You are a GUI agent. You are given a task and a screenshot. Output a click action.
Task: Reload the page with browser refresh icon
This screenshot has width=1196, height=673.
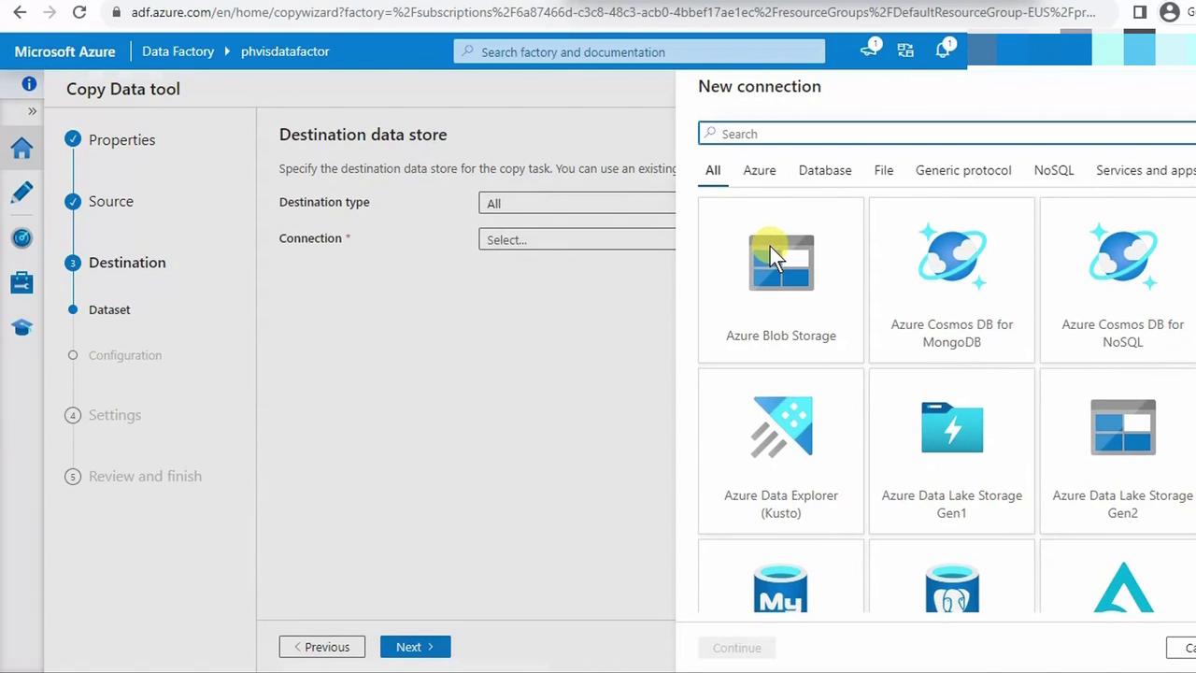[79, 12]
